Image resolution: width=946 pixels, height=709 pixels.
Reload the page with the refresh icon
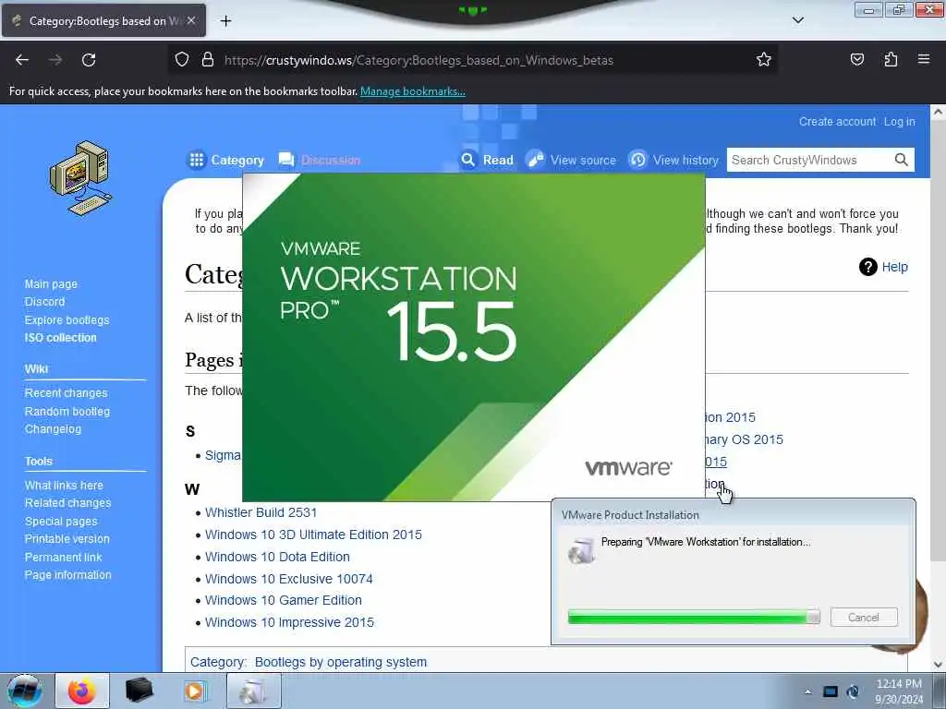pyautogui.click(x=89, y=60)
